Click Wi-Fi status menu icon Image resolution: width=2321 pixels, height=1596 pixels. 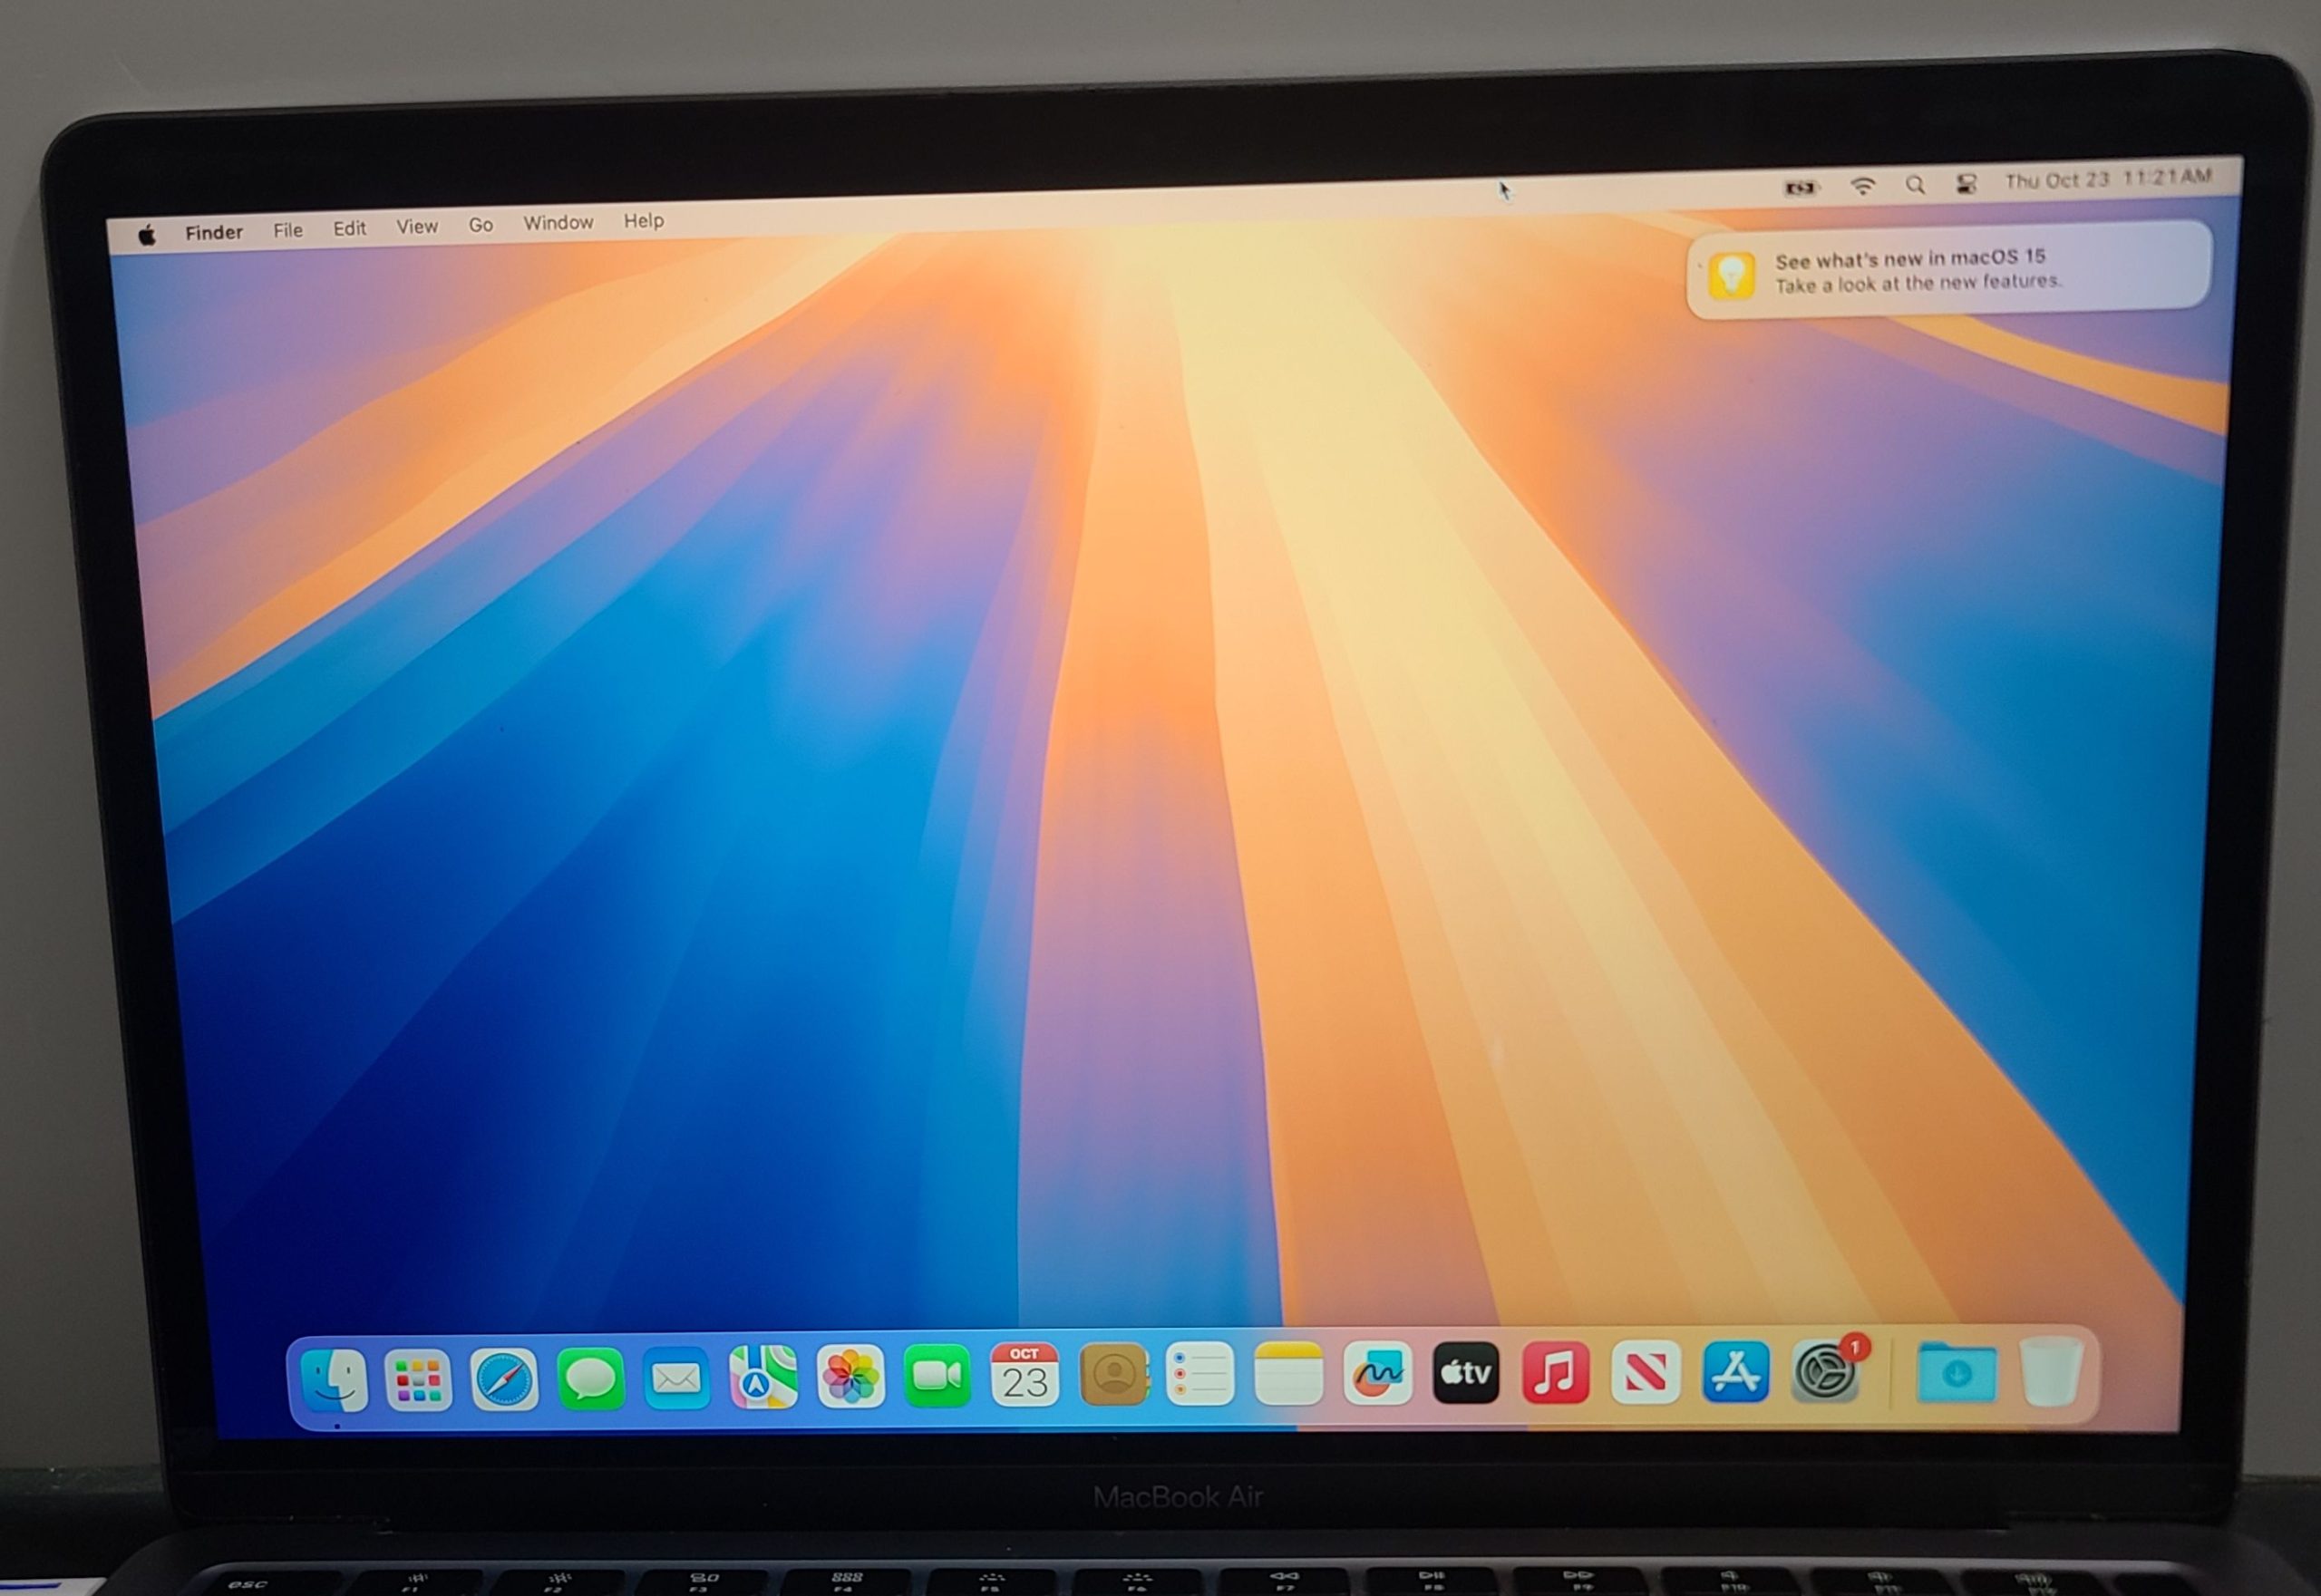click(1862, 186)
